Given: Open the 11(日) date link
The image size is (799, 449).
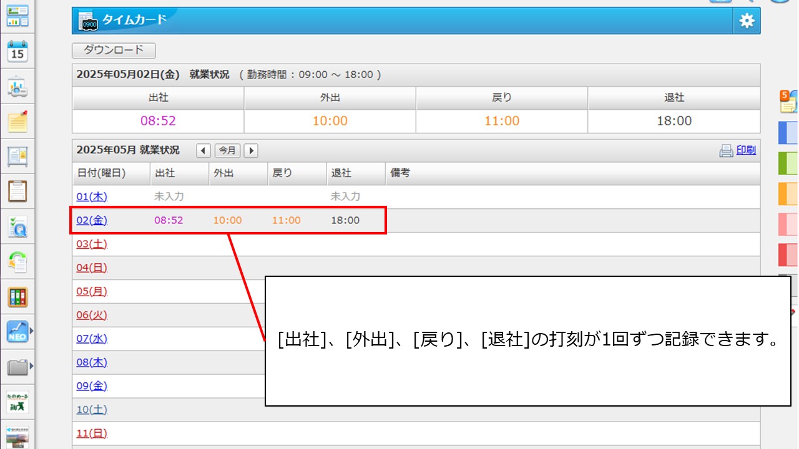Looking at the screenshot, I should click(x=92, y=433).
